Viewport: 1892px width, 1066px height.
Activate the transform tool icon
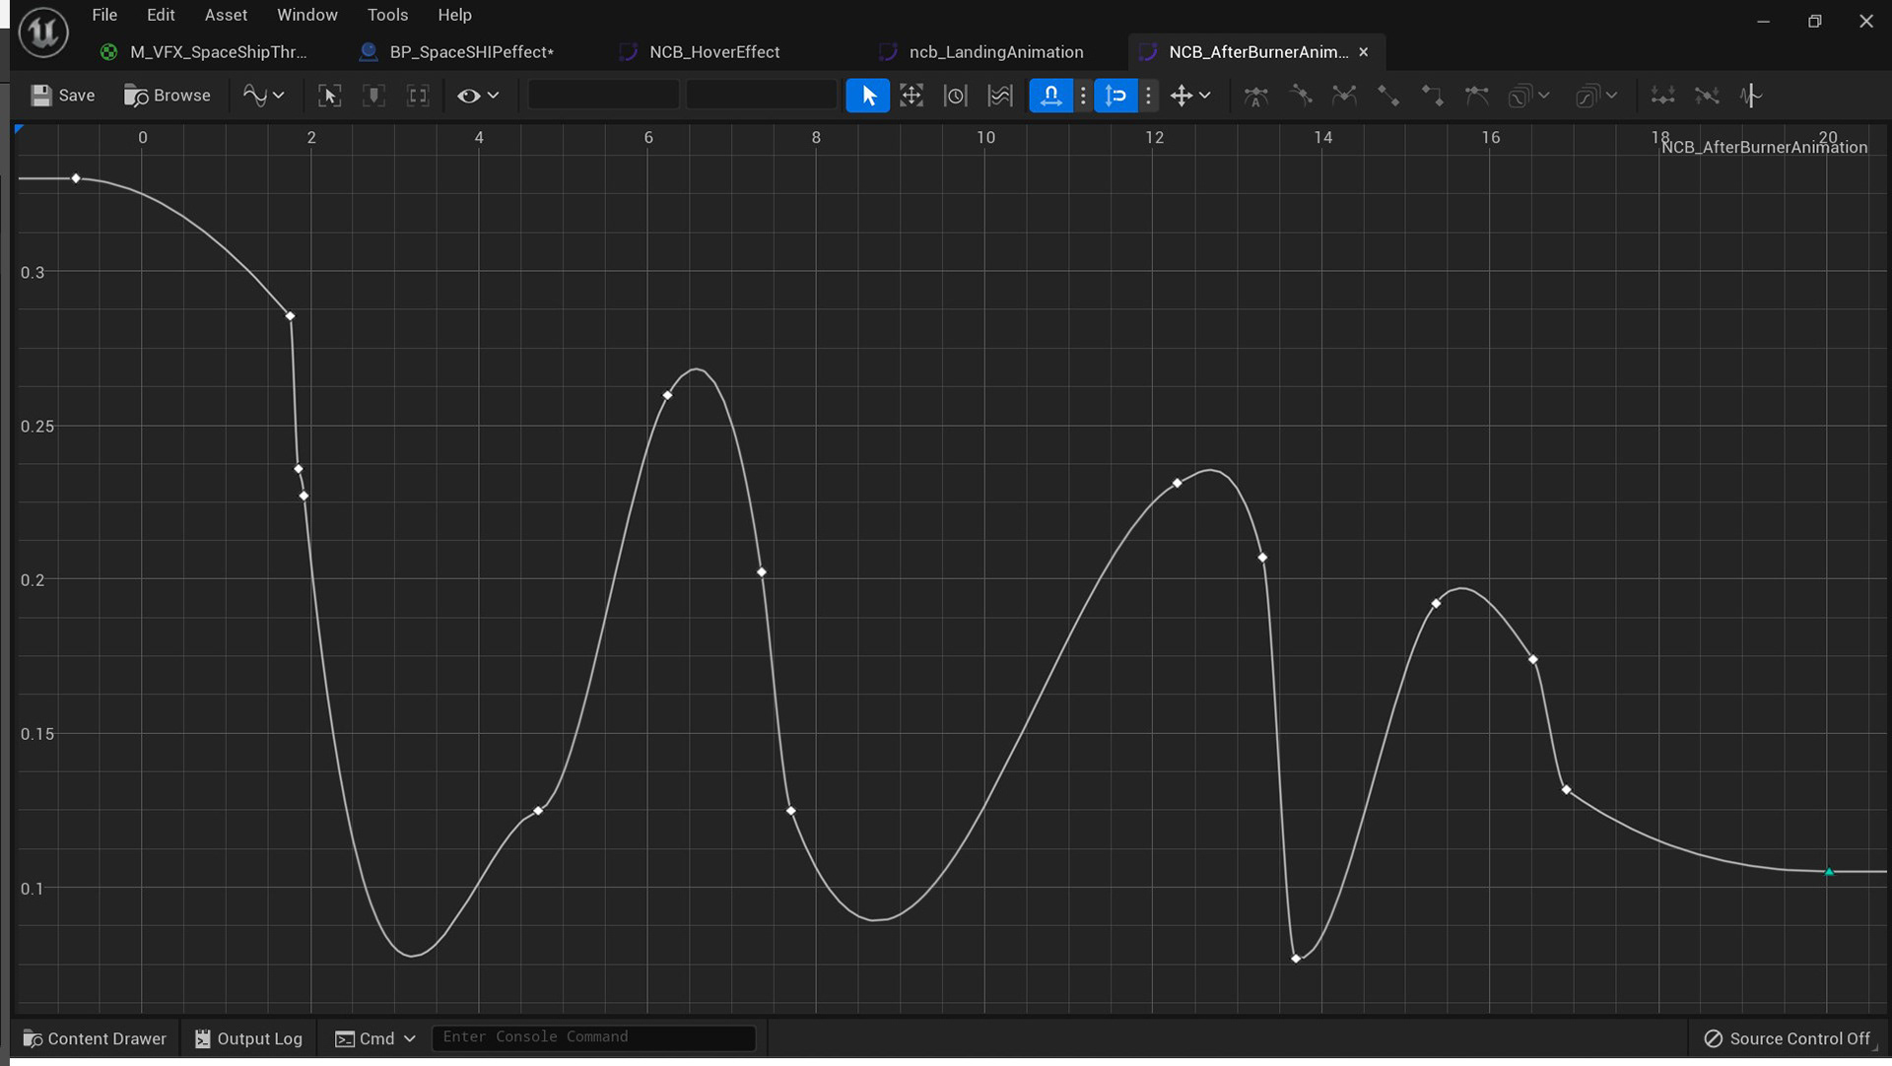coord(912,96)
